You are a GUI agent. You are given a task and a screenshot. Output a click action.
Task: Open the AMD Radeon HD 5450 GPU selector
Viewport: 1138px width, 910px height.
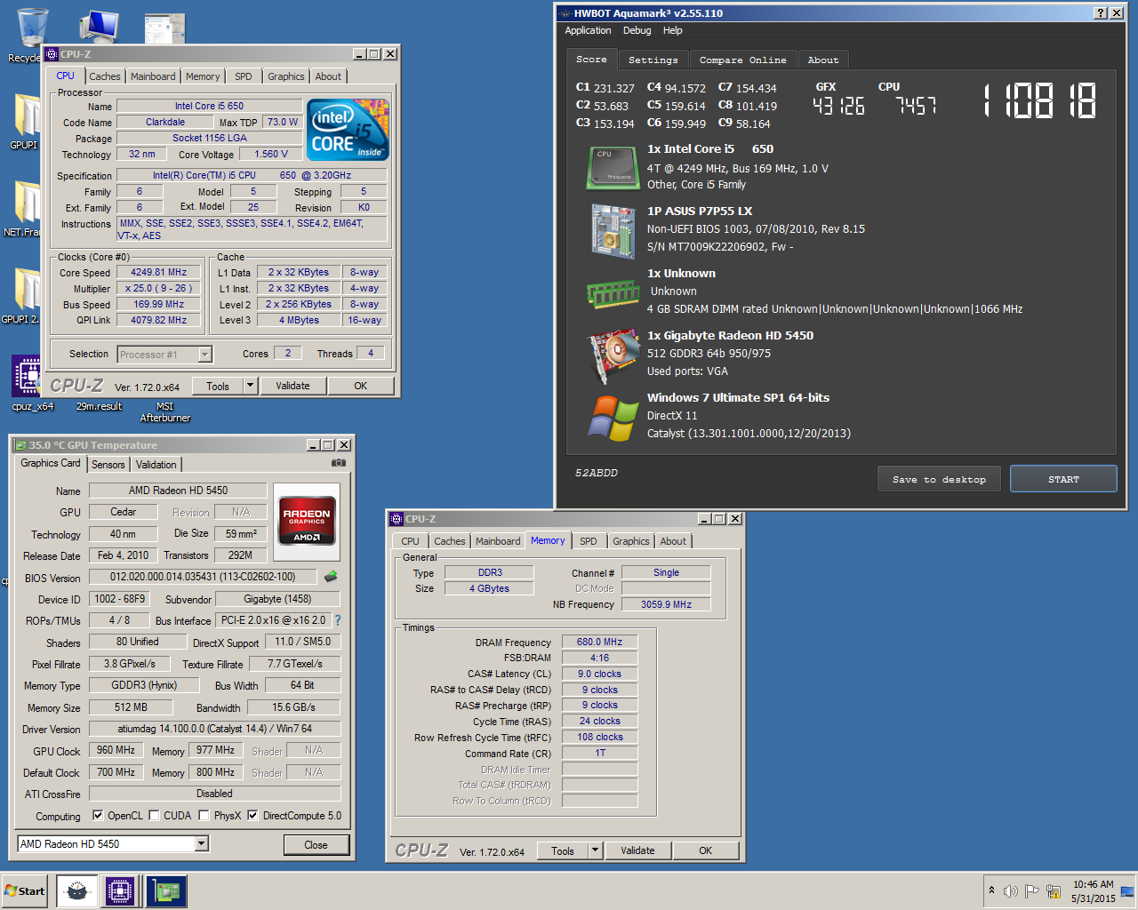[113, 843]
